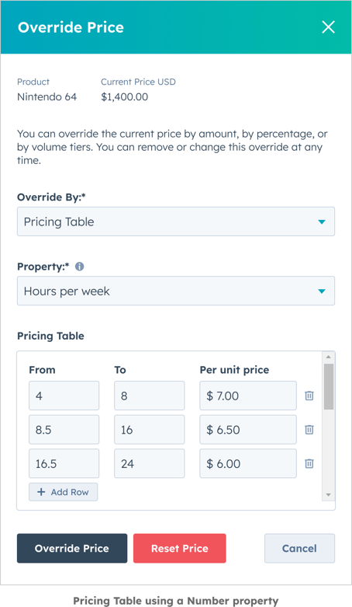Delete the pricing row starting at 16.5
Viewport: 352px width, 607px height.
pyautogui.click(x=309, y=463)
